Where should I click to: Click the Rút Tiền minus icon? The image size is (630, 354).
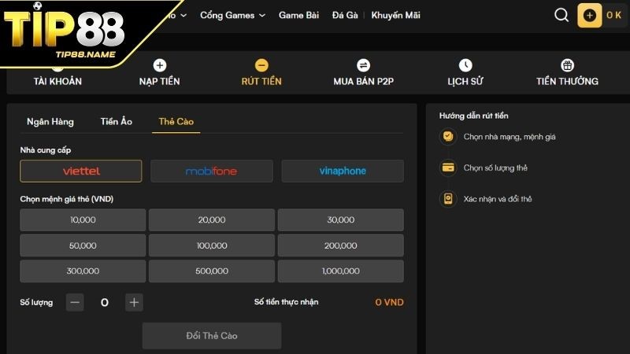pyautogui.click(x=261, y=65)
